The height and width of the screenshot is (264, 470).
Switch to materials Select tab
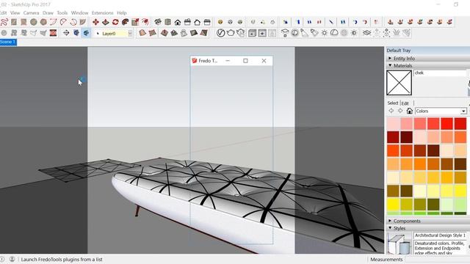[393, 103]
